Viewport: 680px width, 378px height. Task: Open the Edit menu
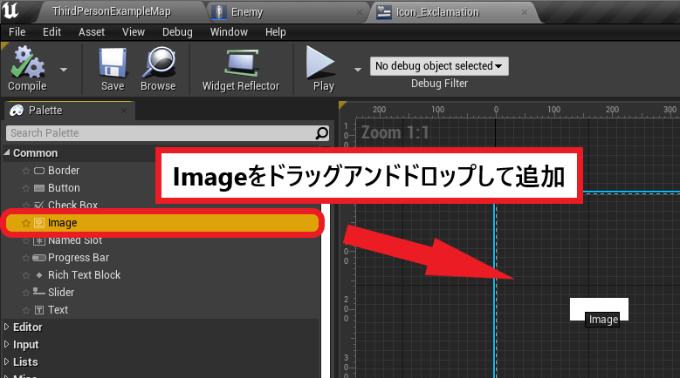point(52,32)
